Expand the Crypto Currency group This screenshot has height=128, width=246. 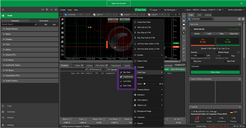(30, 81)
